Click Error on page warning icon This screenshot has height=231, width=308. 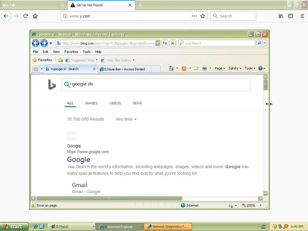pyautogui.click(x=33, y=205)
